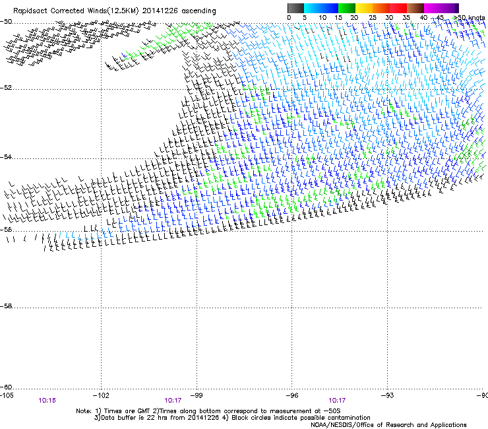Click the longitude label -96
The width and height of the screenshot is (488, 429).
tap(292, 395)
